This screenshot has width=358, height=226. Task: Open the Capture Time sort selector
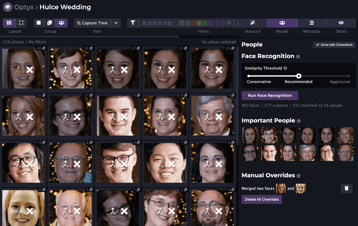92,23
